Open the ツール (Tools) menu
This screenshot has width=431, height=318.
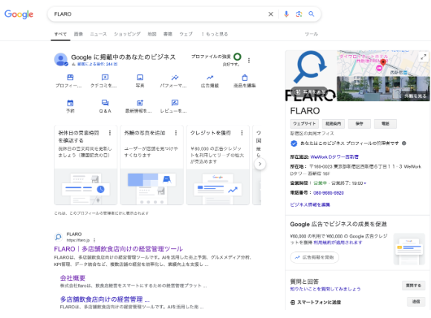[311, 34]
